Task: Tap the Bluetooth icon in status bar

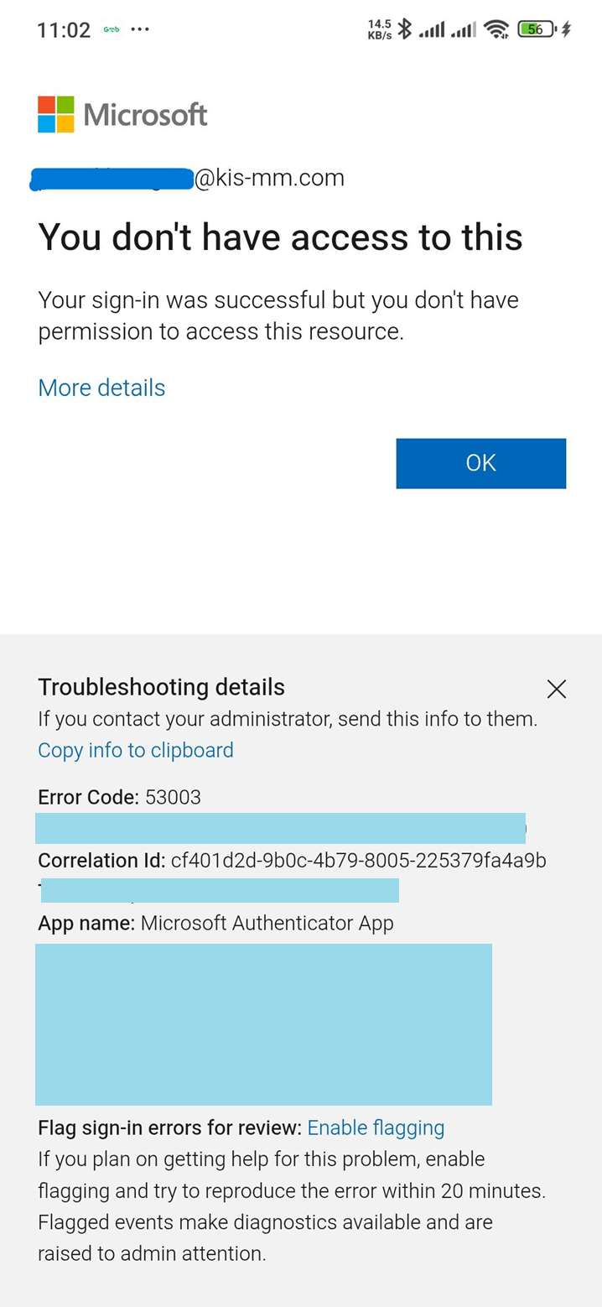Action: point(405,29)
